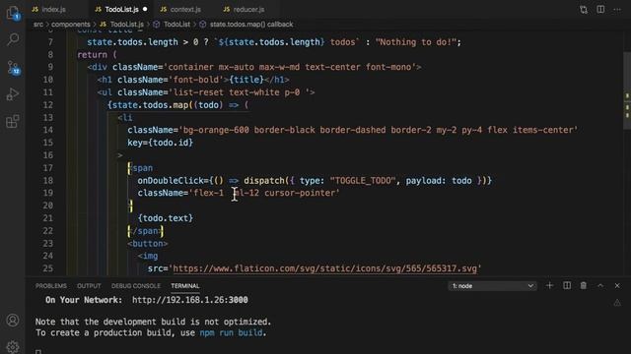Click the unsaved dot on TodoList.js tab
The width and height of the screenshot is (631, 354).
click(x=145, y=9)
